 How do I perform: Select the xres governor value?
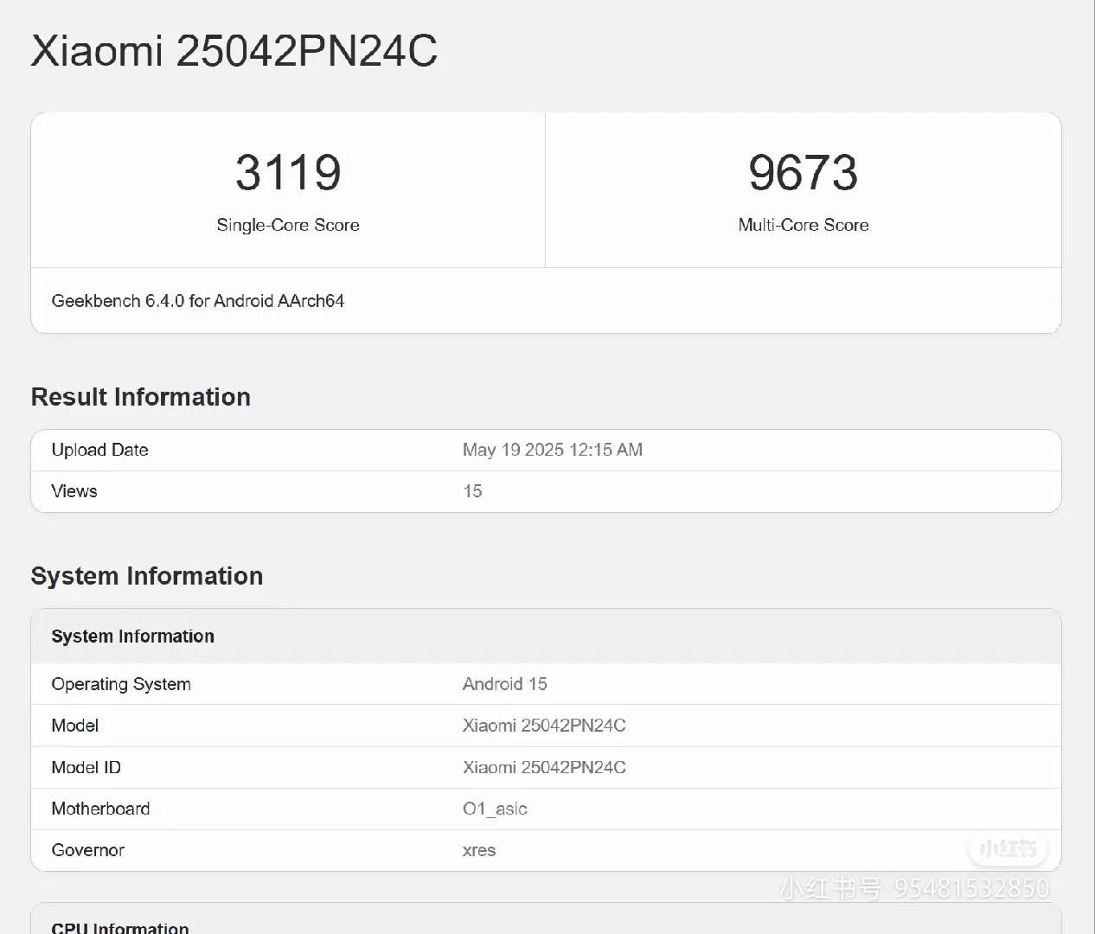pos(479,850)
